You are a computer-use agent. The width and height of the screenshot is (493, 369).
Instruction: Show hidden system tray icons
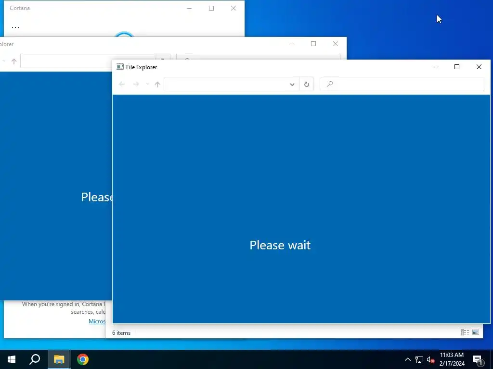pyautogui.click(x=407, y=359)
